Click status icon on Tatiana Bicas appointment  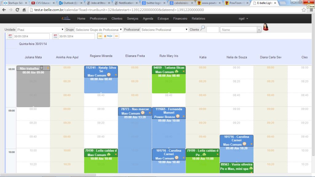tap(177, 72)
